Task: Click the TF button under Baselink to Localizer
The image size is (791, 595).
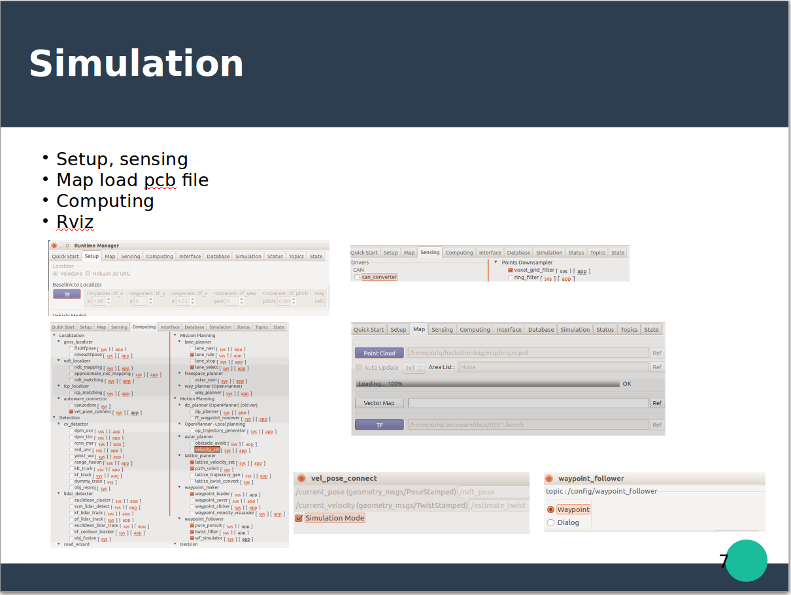Action: (x=67, y=294)
